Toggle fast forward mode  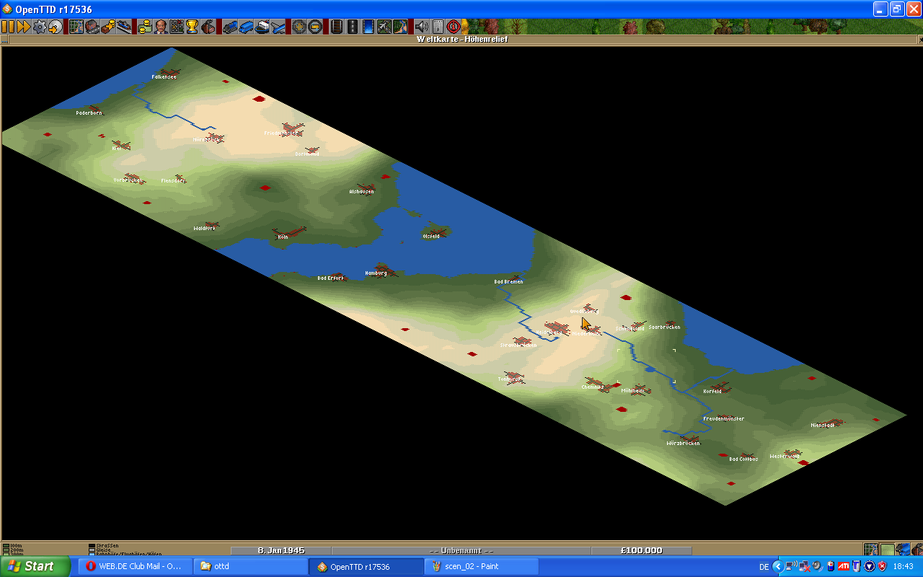point(23,27)
